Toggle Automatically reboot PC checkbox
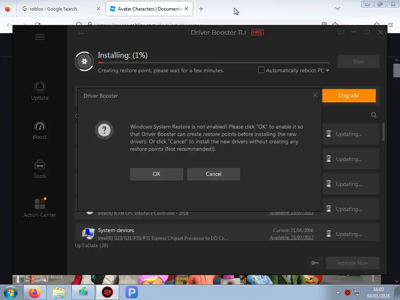This screenshot has height=300, width=400. (x=261, y=70)
